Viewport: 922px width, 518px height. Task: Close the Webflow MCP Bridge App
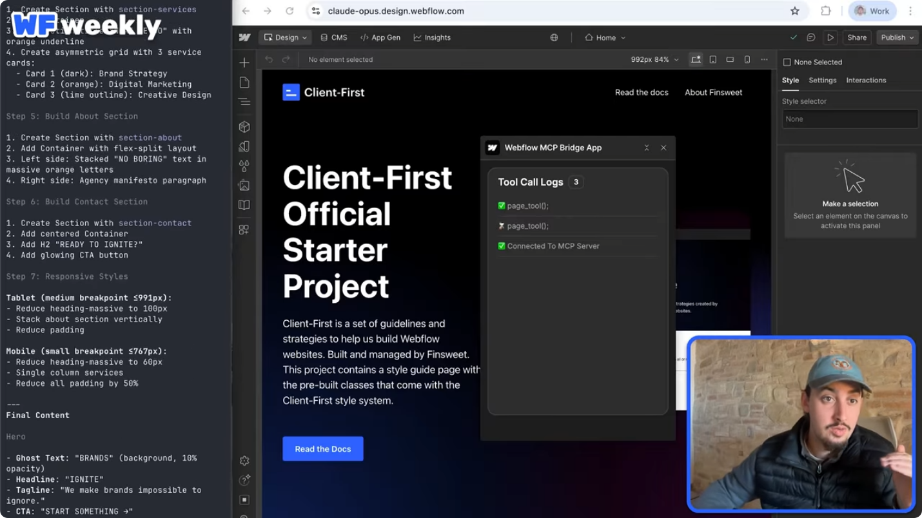click(663, 148)
